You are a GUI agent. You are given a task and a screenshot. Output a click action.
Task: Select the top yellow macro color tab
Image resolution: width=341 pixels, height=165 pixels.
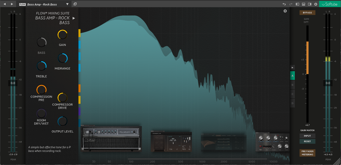79,33
